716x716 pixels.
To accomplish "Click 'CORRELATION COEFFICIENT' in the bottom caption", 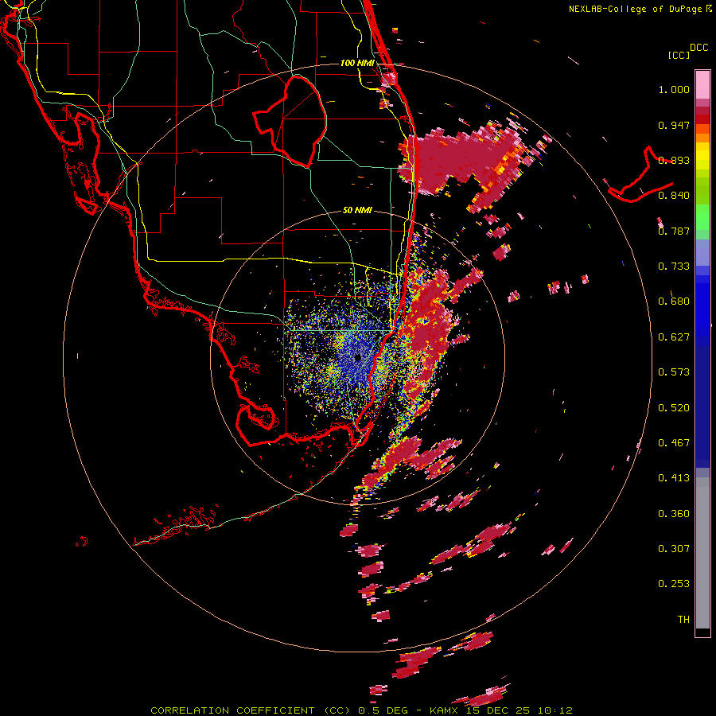I will tap(232, 710).
